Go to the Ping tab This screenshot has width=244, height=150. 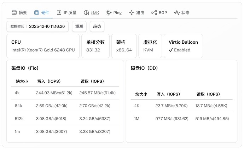click(x=114, y=13)
